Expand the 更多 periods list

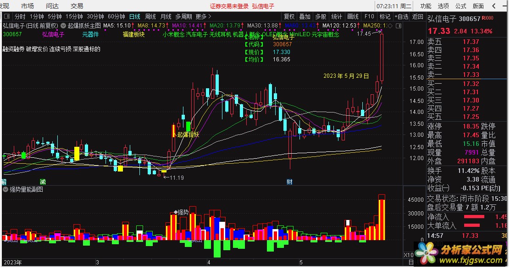tap(203, 16)
